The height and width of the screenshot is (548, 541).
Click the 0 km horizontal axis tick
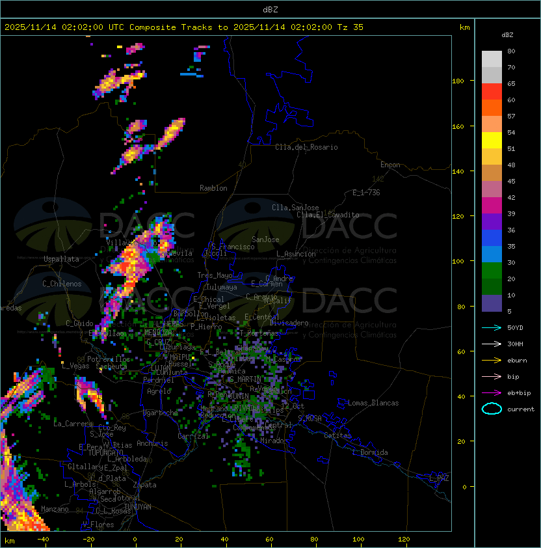pyautogui.click(x=135, y=540)
